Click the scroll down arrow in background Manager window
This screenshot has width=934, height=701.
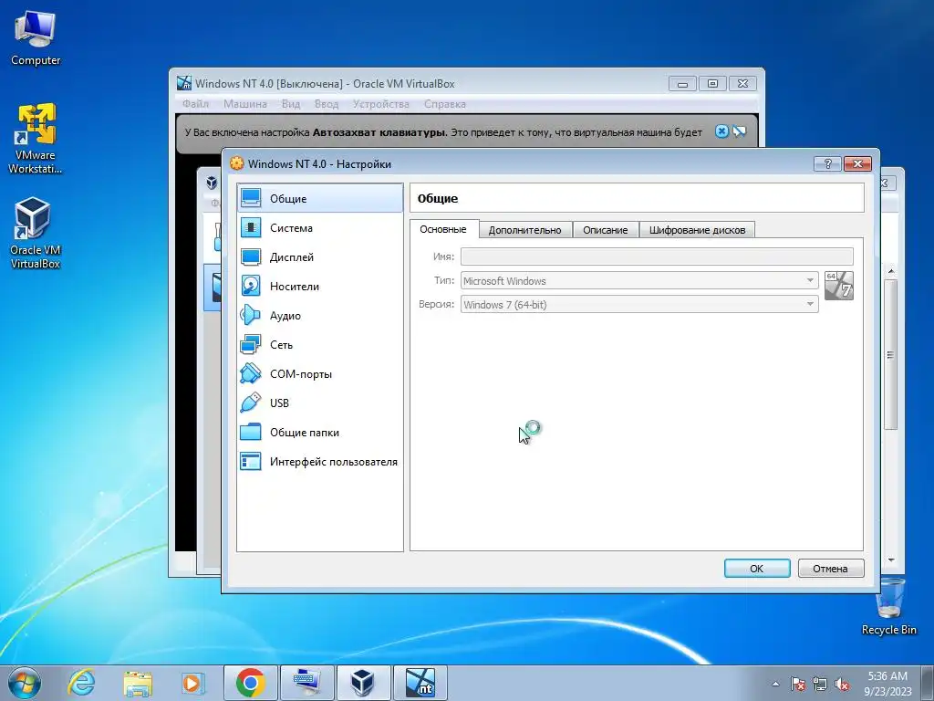[x=890, y=560]
